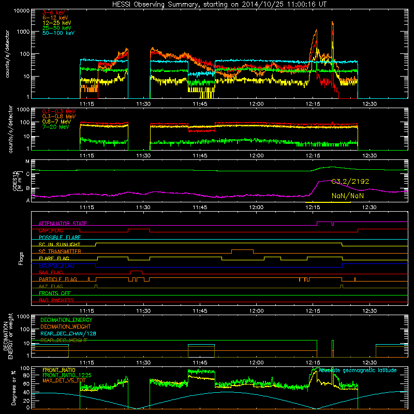Image resolution: width=414 pixels, height=414 pixels.
Task: Click the REAR_DEC_CHAN/128 legend label
Action: (68, 334)
